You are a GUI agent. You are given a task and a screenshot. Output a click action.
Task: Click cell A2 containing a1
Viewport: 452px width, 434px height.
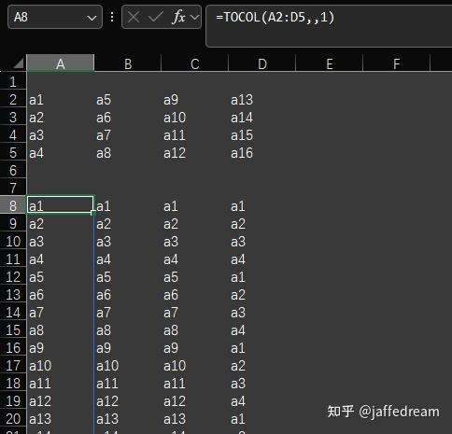61,100
